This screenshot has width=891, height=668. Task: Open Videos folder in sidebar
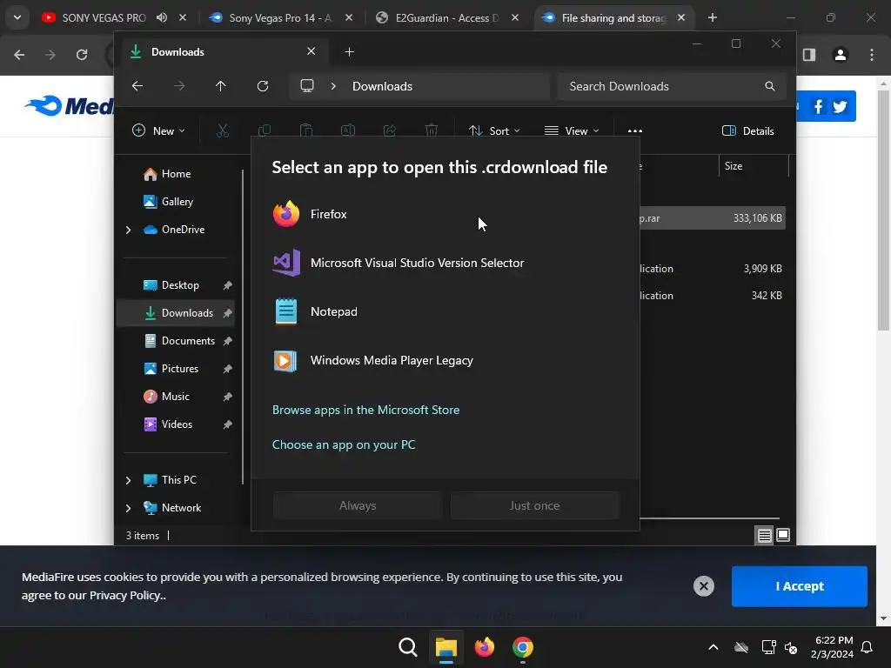click(177, 424)
